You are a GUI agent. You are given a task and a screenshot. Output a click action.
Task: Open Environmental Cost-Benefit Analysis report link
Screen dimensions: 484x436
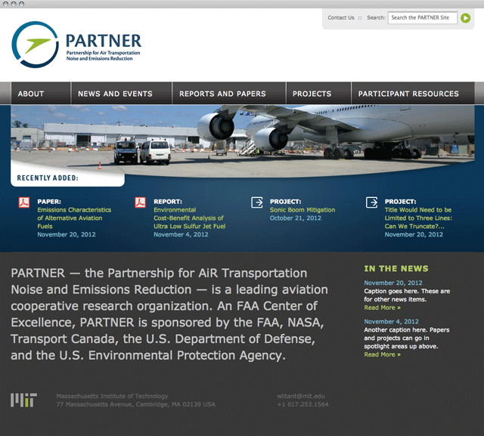(x=190, y=218)
